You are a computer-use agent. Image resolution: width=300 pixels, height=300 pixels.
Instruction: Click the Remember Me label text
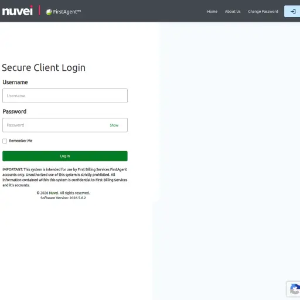tap(21, 141)
